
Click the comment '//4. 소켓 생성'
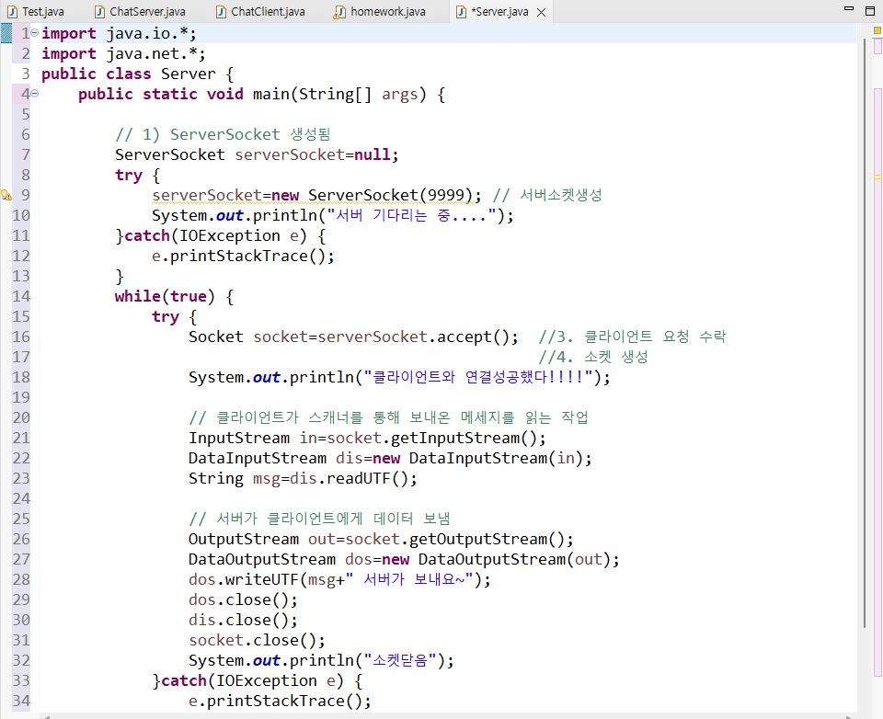(593, 357)
